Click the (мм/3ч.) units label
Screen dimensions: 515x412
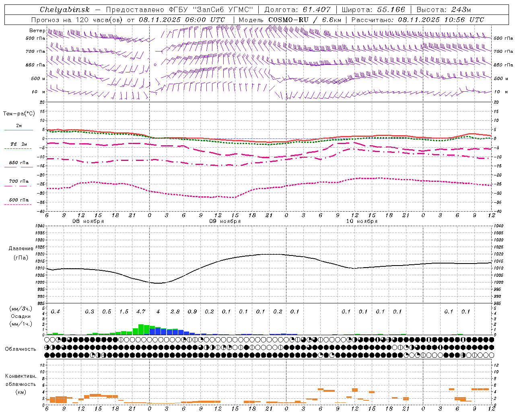coord(20,309)
